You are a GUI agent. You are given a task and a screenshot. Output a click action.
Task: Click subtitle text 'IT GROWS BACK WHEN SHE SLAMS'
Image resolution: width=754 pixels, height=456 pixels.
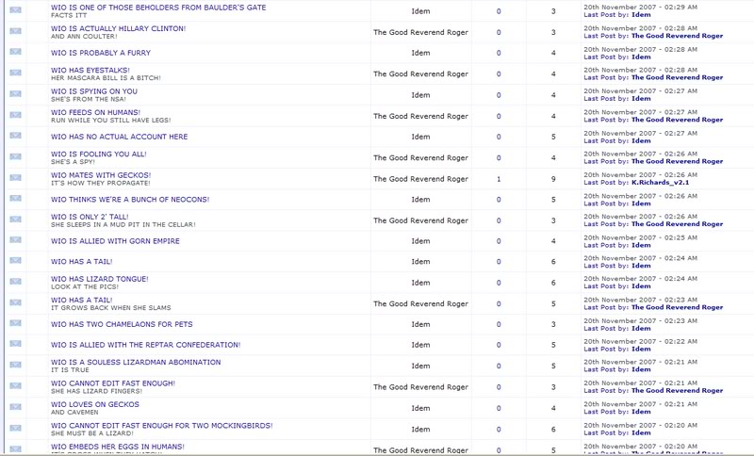(x=111, y=308)
